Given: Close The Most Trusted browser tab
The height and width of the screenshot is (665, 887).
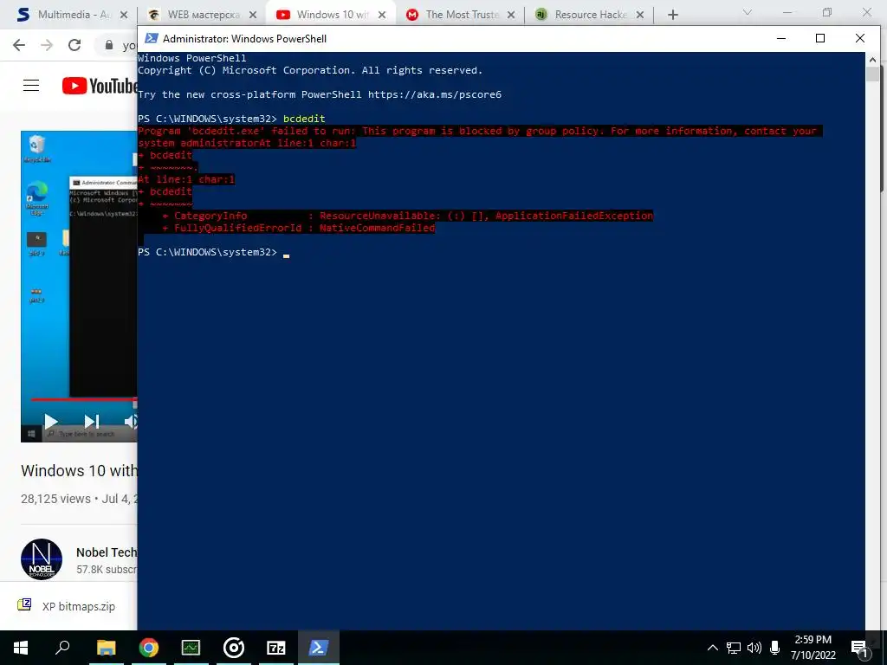Looking at the screenshot, I should (x=511, y=15).
